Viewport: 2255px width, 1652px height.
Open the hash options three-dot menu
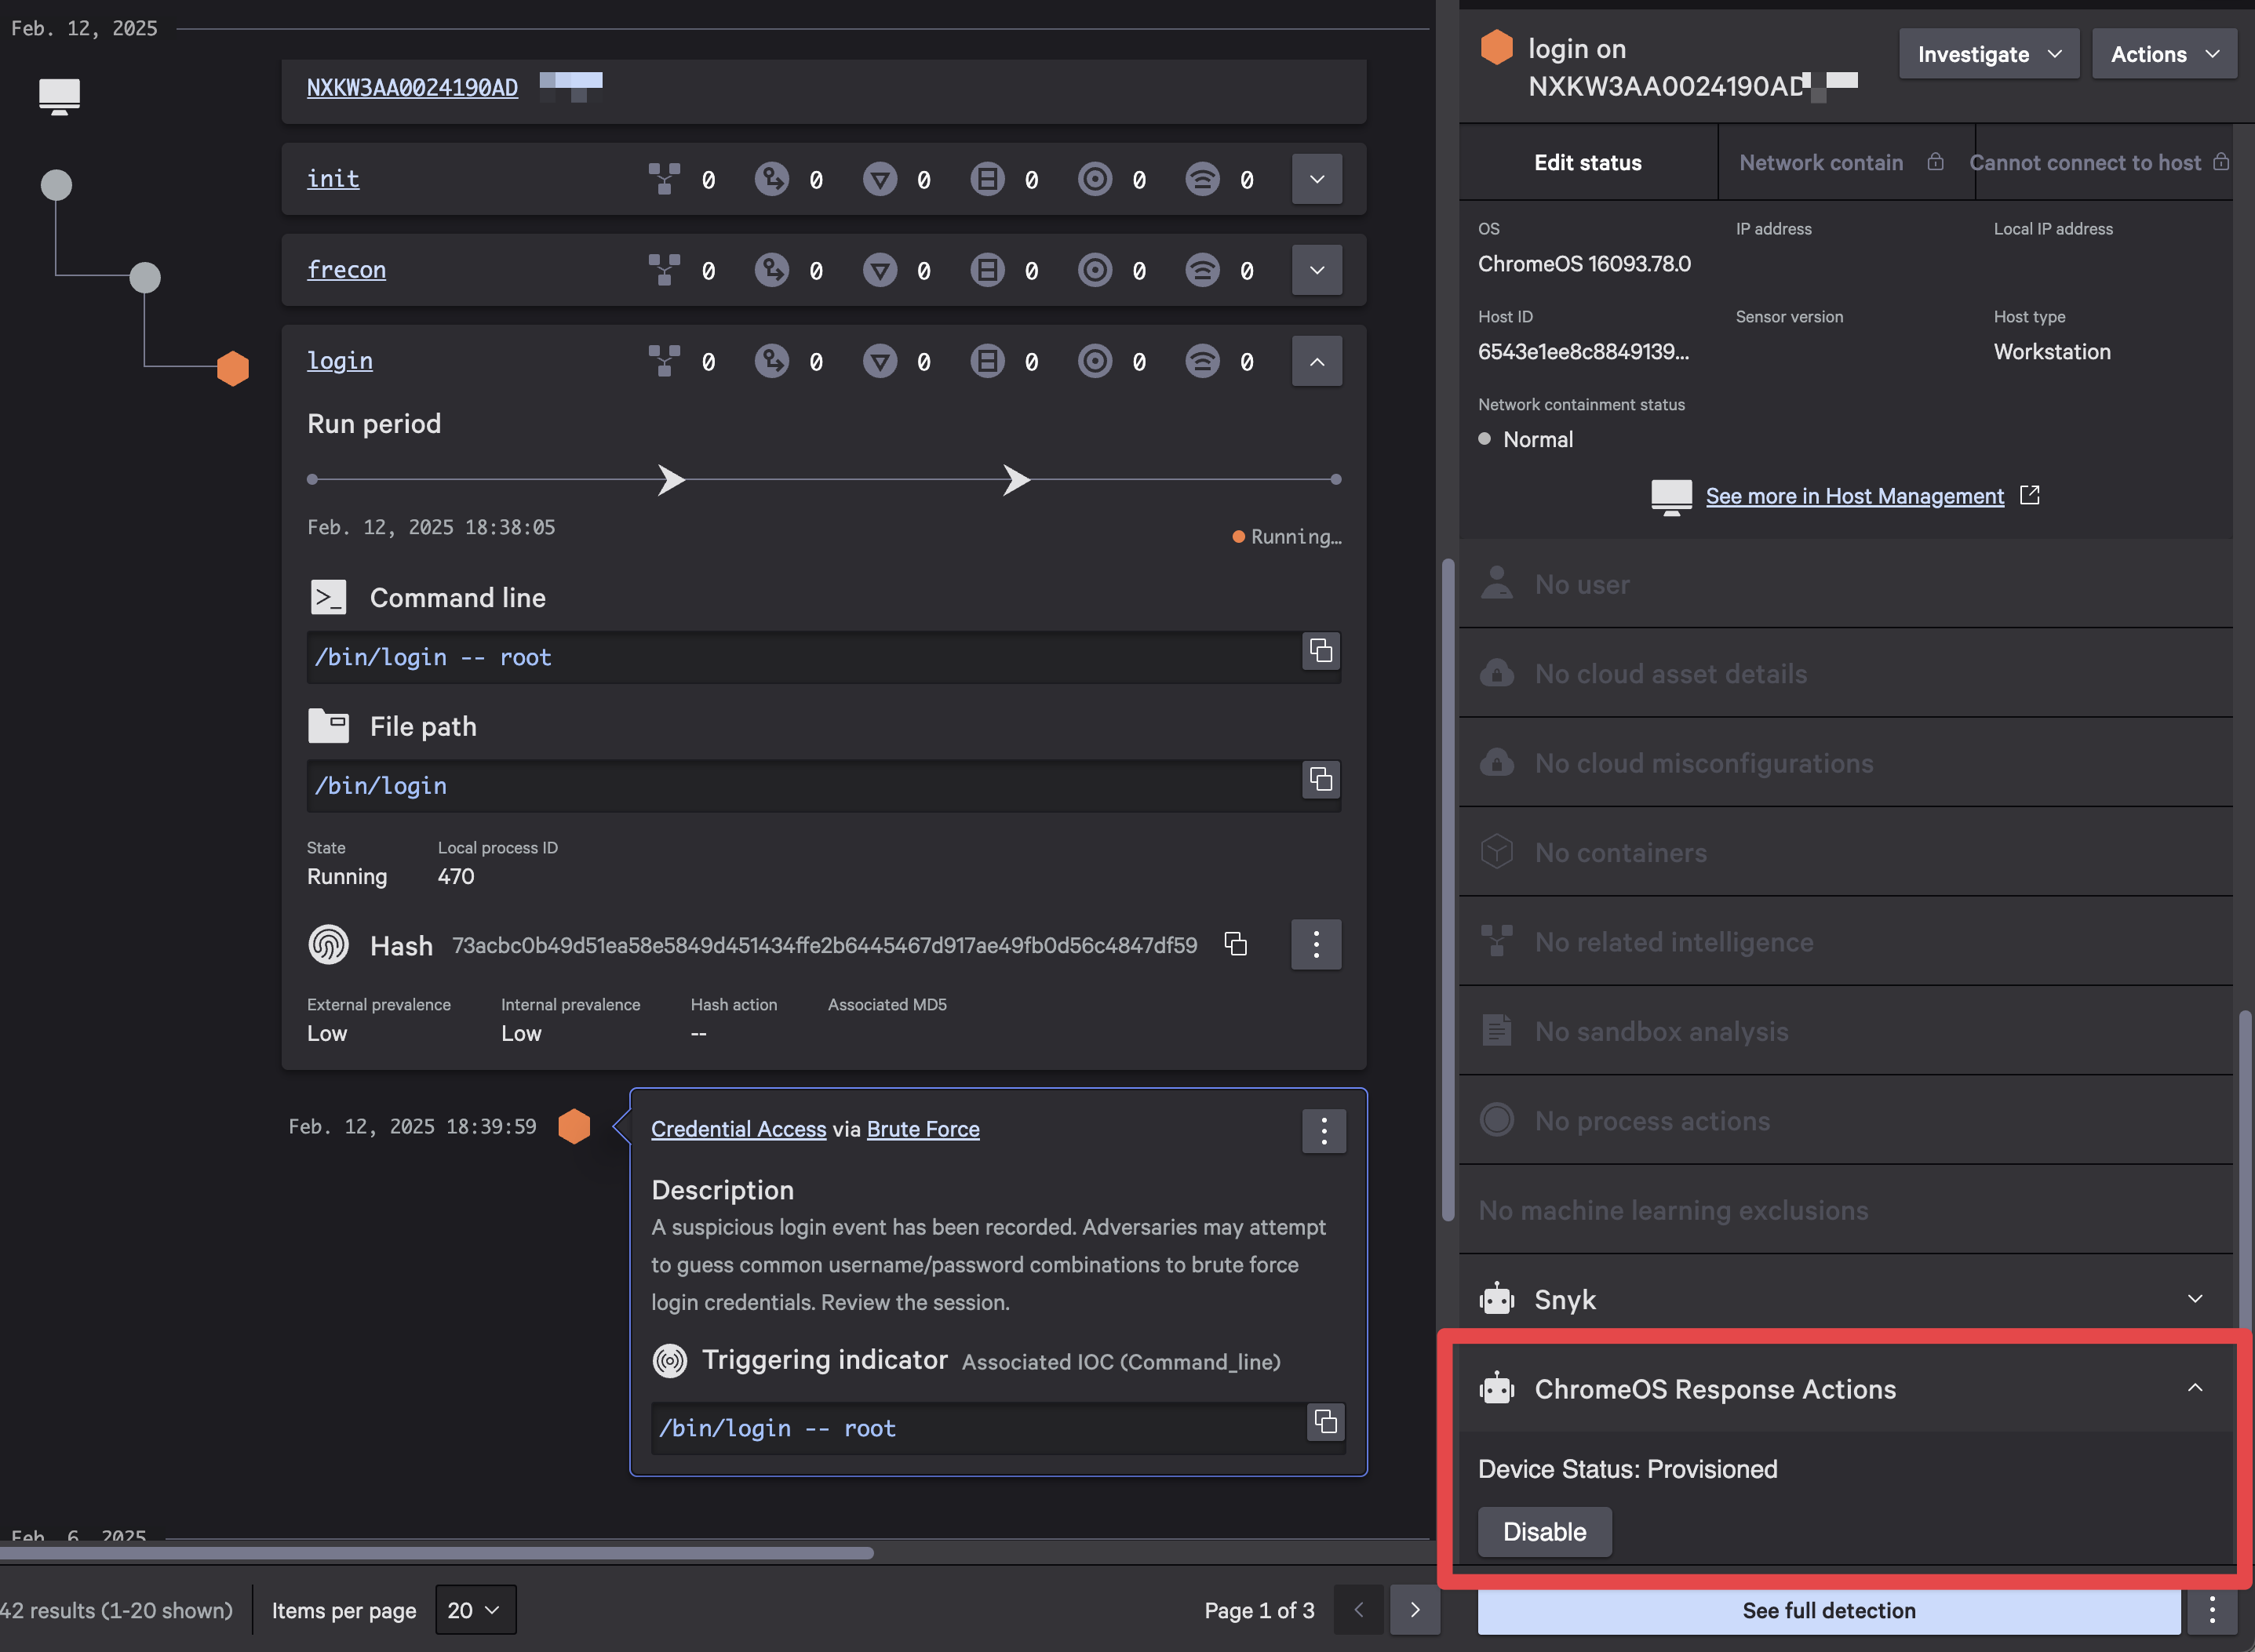coord(1316,944)
